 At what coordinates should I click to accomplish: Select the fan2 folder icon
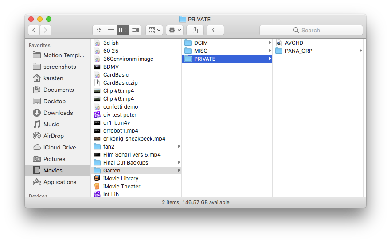[97, 146]
